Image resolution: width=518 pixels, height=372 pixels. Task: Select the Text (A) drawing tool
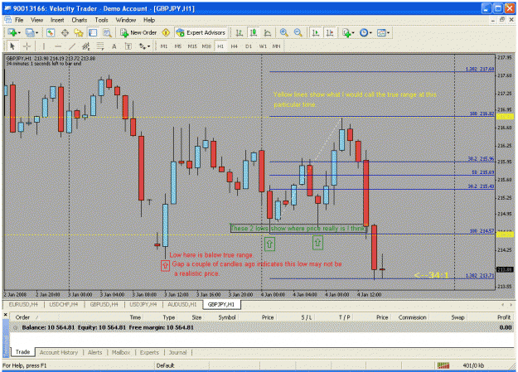(x=114, y=46)
